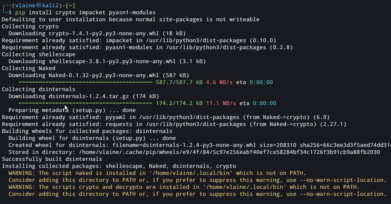Click the '11.1 MB/s' speed text
This screenshot has width=391, height=204.
click(x=221, y=103)
